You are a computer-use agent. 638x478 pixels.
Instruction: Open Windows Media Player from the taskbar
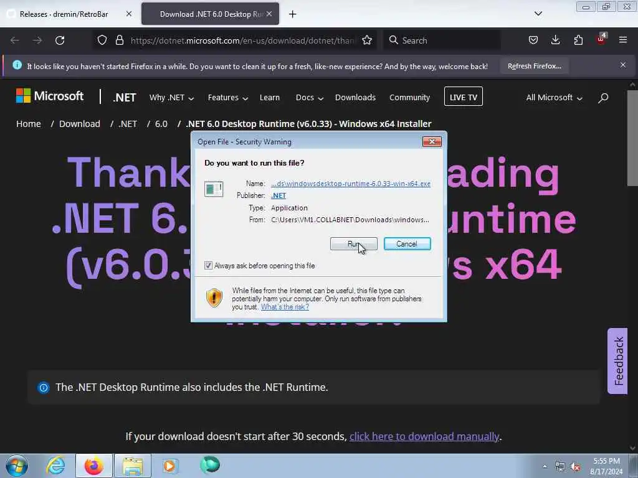tap(169, 466)
